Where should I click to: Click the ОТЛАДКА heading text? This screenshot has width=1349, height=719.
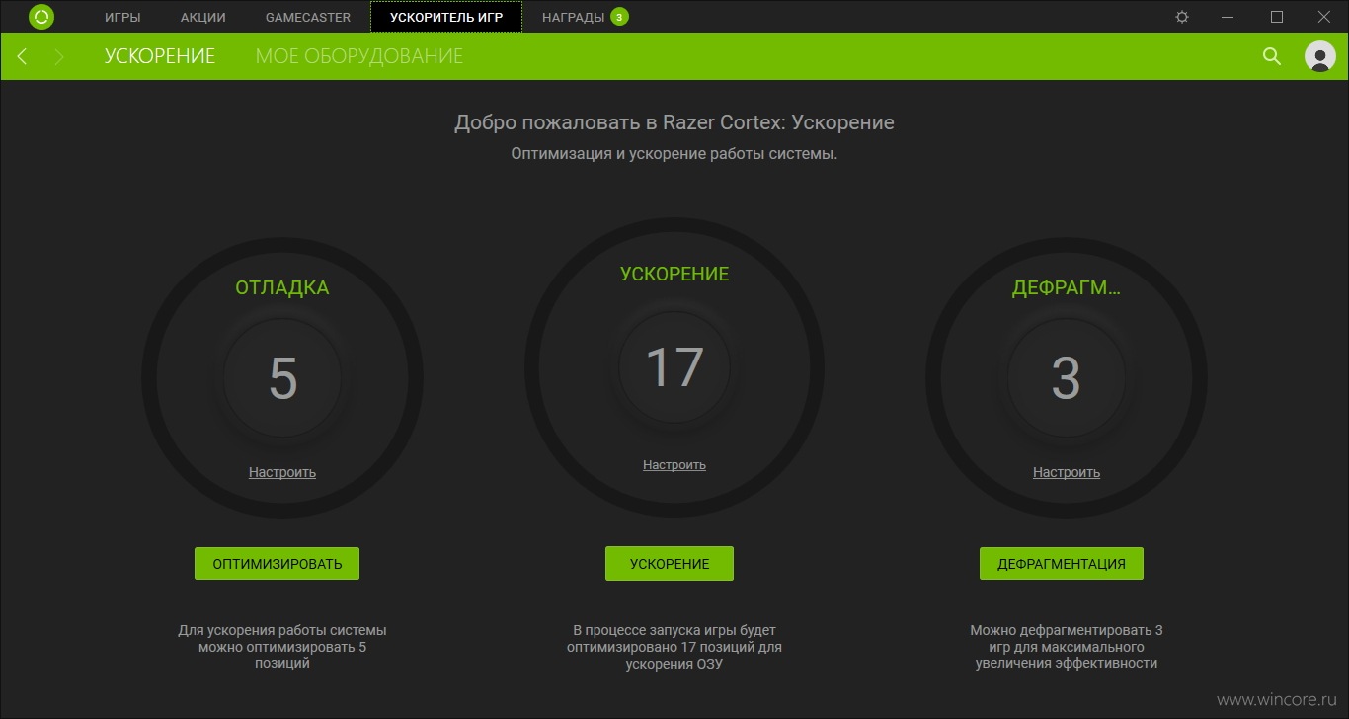[282, 288]
